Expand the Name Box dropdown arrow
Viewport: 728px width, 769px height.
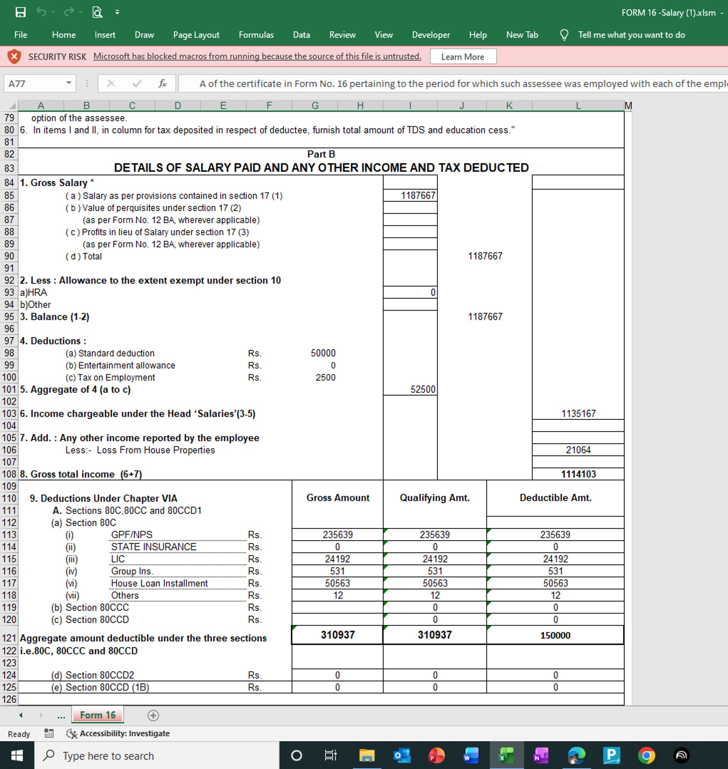click(68, 83)
